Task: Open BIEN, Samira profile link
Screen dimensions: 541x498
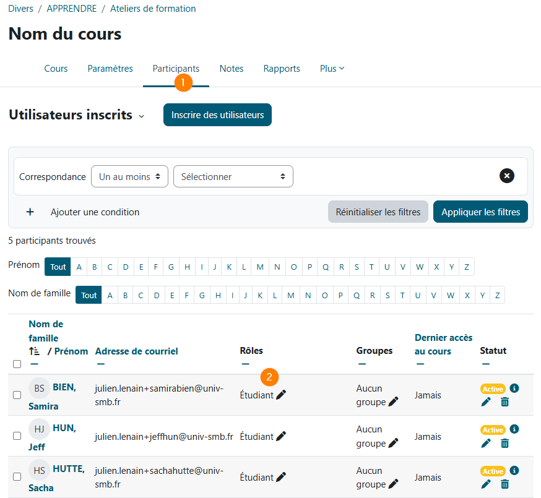Action: pyautogui.click(x=53, y=397)
